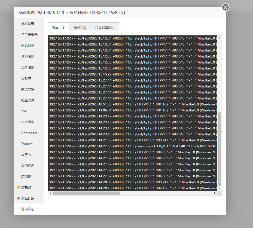Click vertical scrollbar thumb of log
This screenshot has height=228, width=253.
click(219, 149)
